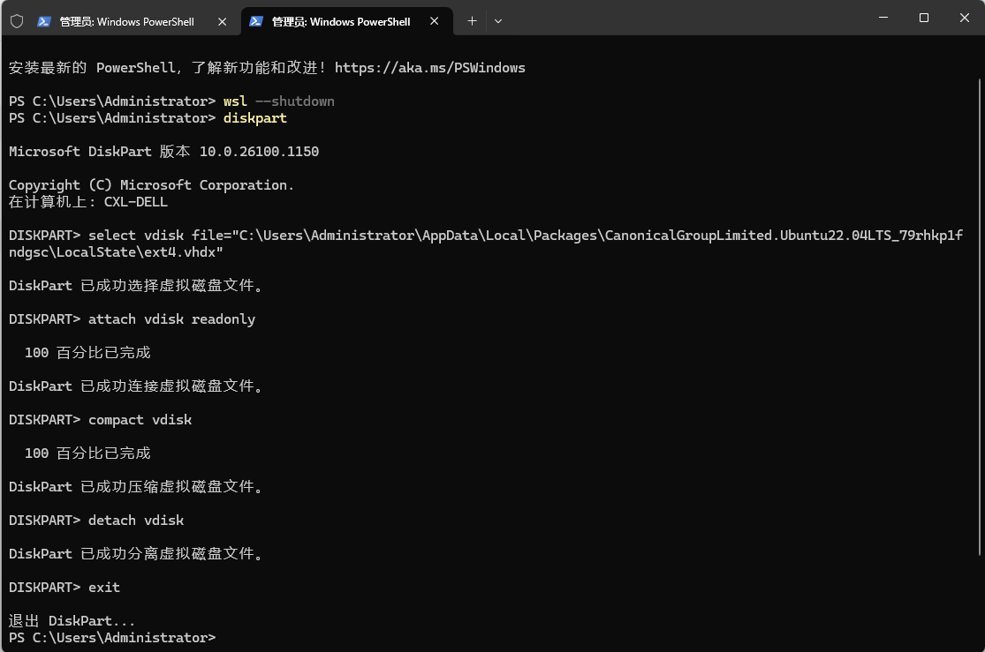
Task: Open a new tab with plus button
Action: [472, 21]
